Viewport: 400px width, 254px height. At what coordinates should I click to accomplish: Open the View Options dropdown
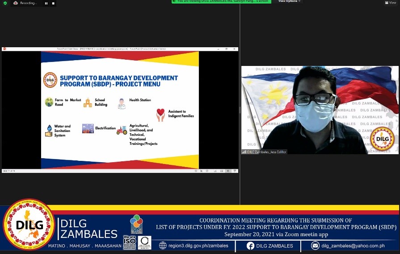289,1
